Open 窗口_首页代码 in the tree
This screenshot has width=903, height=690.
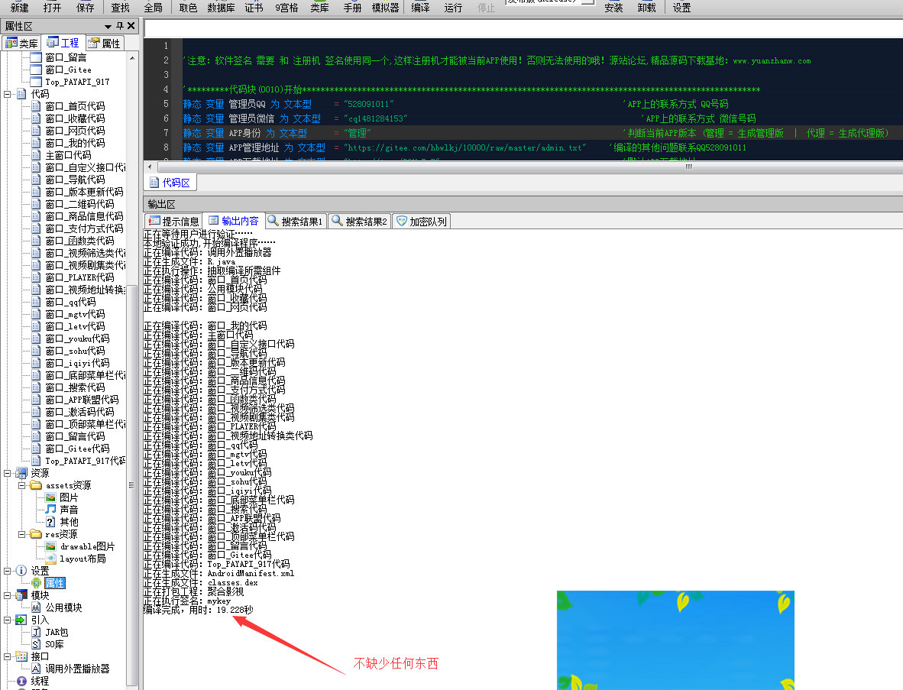tap(75, 106)
